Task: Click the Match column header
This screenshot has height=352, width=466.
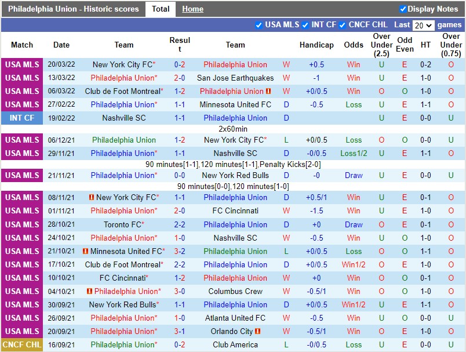Action: 22,45
